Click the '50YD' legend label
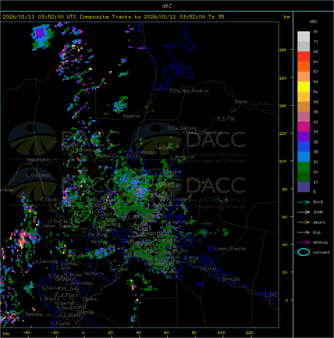 point(318,202)
